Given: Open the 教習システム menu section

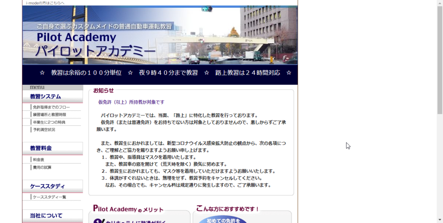Looking at the screenshot, I should 45,96.
